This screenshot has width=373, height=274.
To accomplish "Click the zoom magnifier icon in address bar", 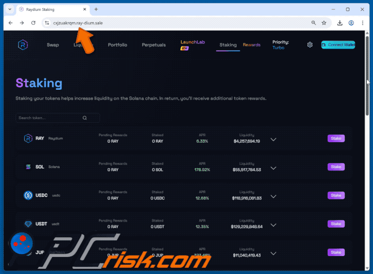I will [x=314, y=23].
